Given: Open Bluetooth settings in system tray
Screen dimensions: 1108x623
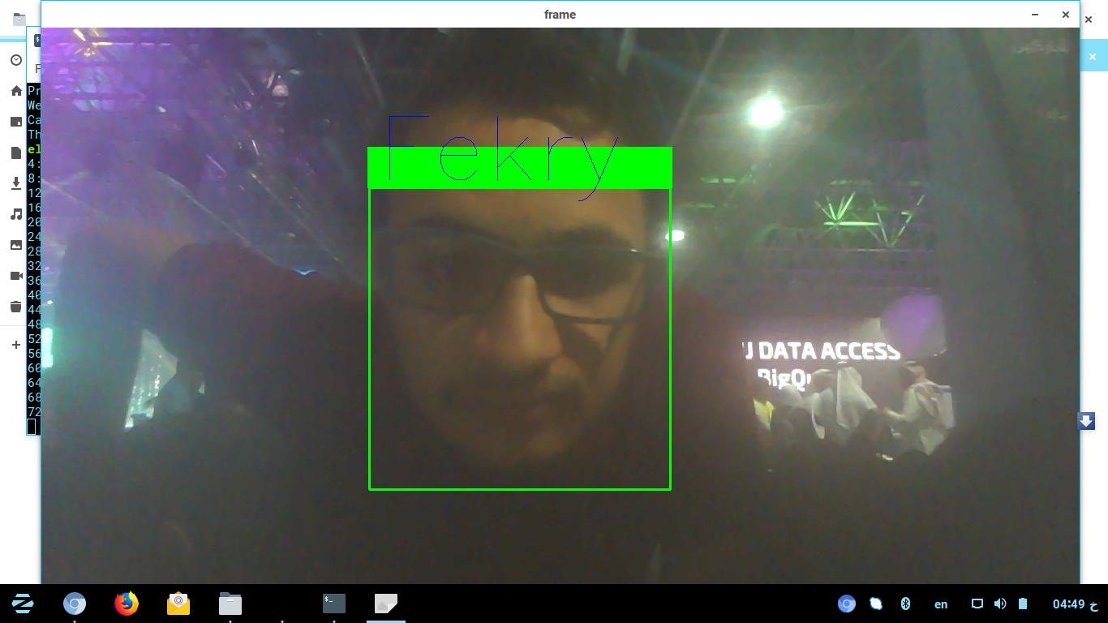Looking at the screenshot, I should [906, 604].
